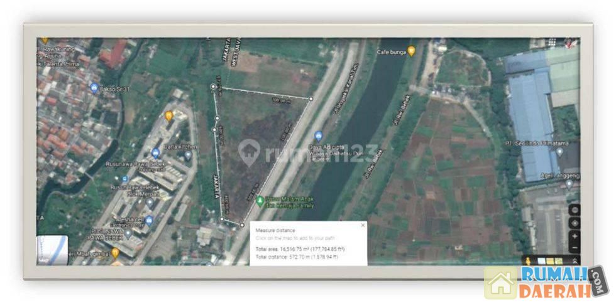Image resolution: width=616 pixels, height=306 pixels.
Task: Click the 3D tilt globe control
Action: pyautogui.click(x=573, y=210)
